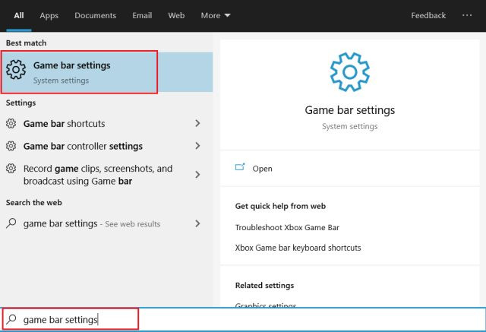The height and width of the screenshot is (332, 486).
Task: Open Troubleshoot Xbox Game Bar link
Action: pos(287,227)
